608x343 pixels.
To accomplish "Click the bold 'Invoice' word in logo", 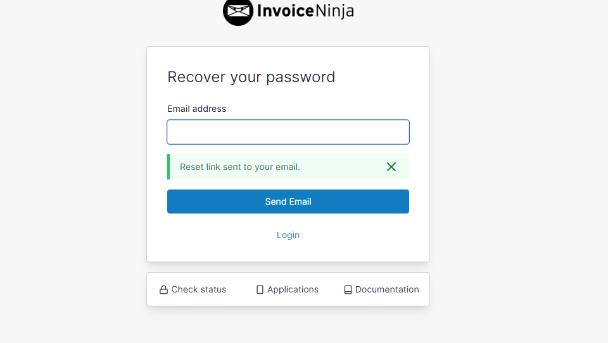I will click(x=285, y=11).
